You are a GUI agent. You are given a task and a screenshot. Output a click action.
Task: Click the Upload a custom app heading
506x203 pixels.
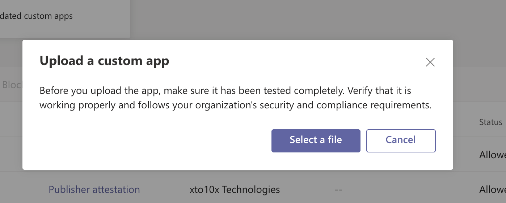[104, 61]
